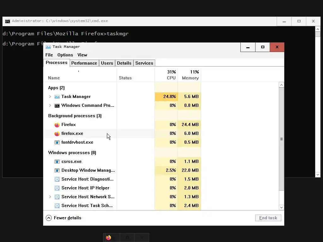
Task: Open the View menu
Action: click(x=82, y=55)
